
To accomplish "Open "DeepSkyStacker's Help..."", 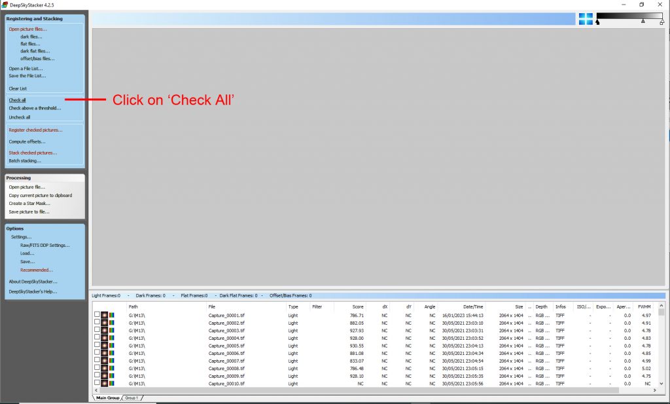I will point(33,291).
